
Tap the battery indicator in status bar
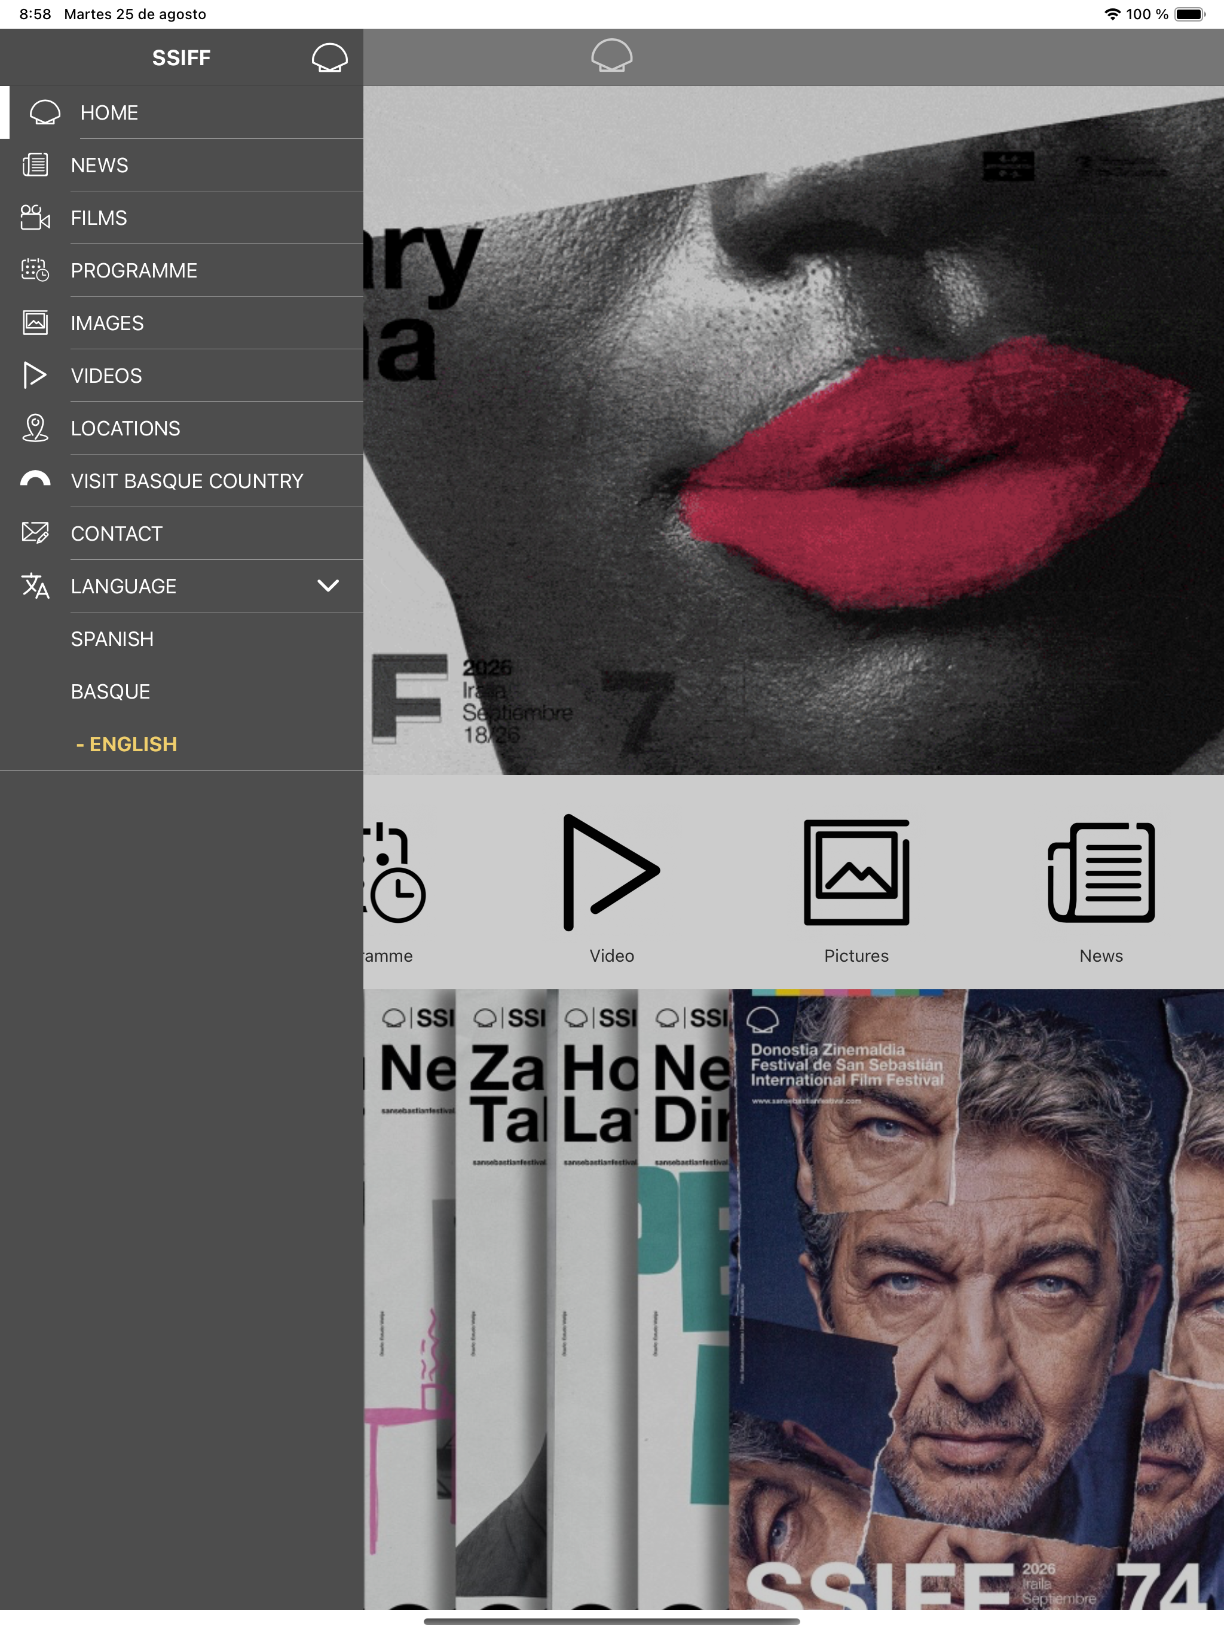click(1189, 14)
